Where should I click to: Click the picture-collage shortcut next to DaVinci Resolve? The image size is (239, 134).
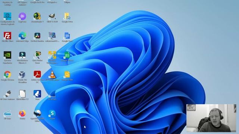point(52,36)
